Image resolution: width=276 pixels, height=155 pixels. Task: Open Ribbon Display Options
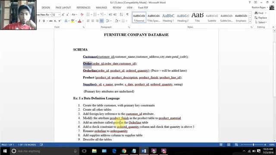255,3
